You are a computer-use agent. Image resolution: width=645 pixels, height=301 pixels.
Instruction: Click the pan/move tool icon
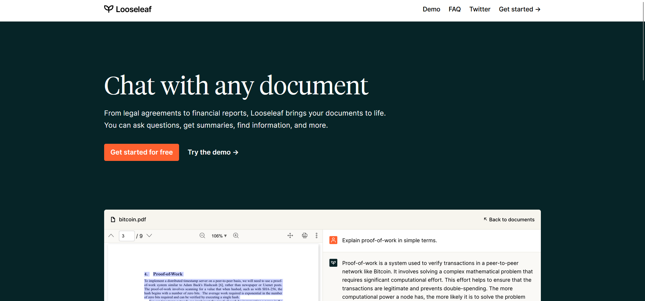pyautogui.click(x=290, y=235)
